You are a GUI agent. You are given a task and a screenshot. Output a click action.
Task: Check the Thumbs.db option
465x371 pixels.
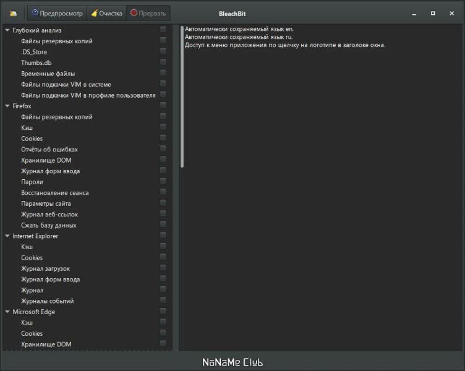[x=163, y=62]
